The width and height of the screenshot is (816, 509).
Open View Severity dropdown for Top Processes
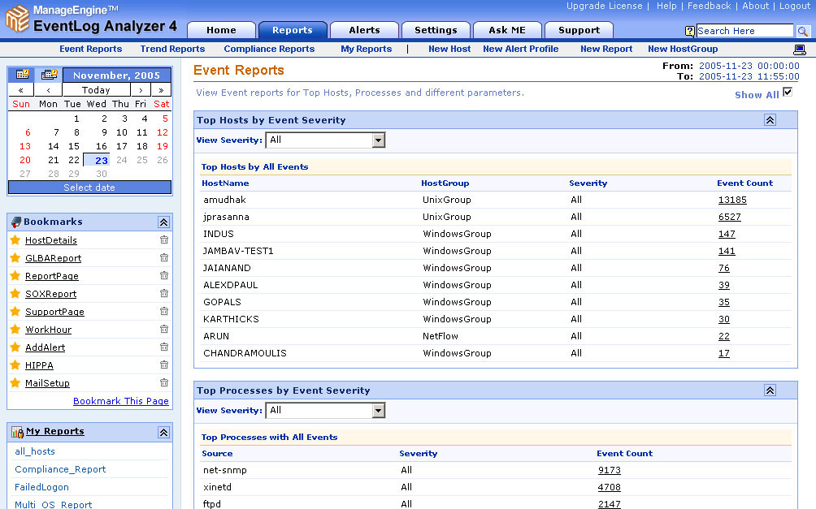point(378,411)
